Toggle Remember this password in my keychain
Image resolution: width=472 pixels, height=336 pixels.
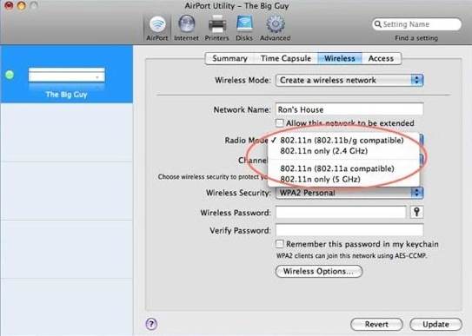coord(280,244)
